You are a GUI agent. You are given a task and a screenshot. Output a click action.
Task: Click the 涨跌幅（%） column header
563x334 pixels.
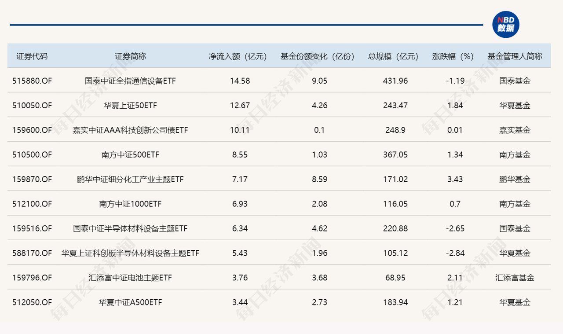453,56
